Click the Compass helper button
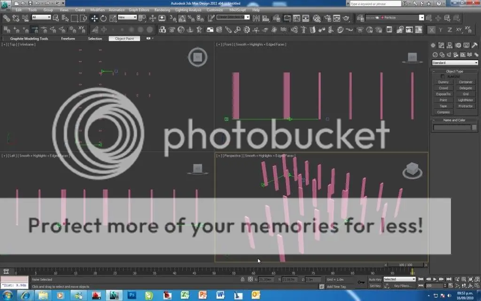This screenshot has height=301, width=481. pos(443,112)
